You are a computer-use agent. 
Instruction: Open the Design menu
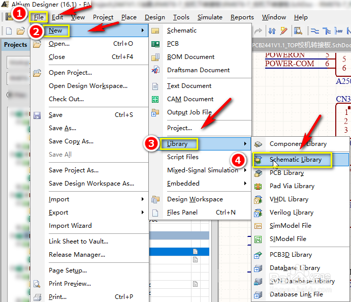(x=155, y=17)
